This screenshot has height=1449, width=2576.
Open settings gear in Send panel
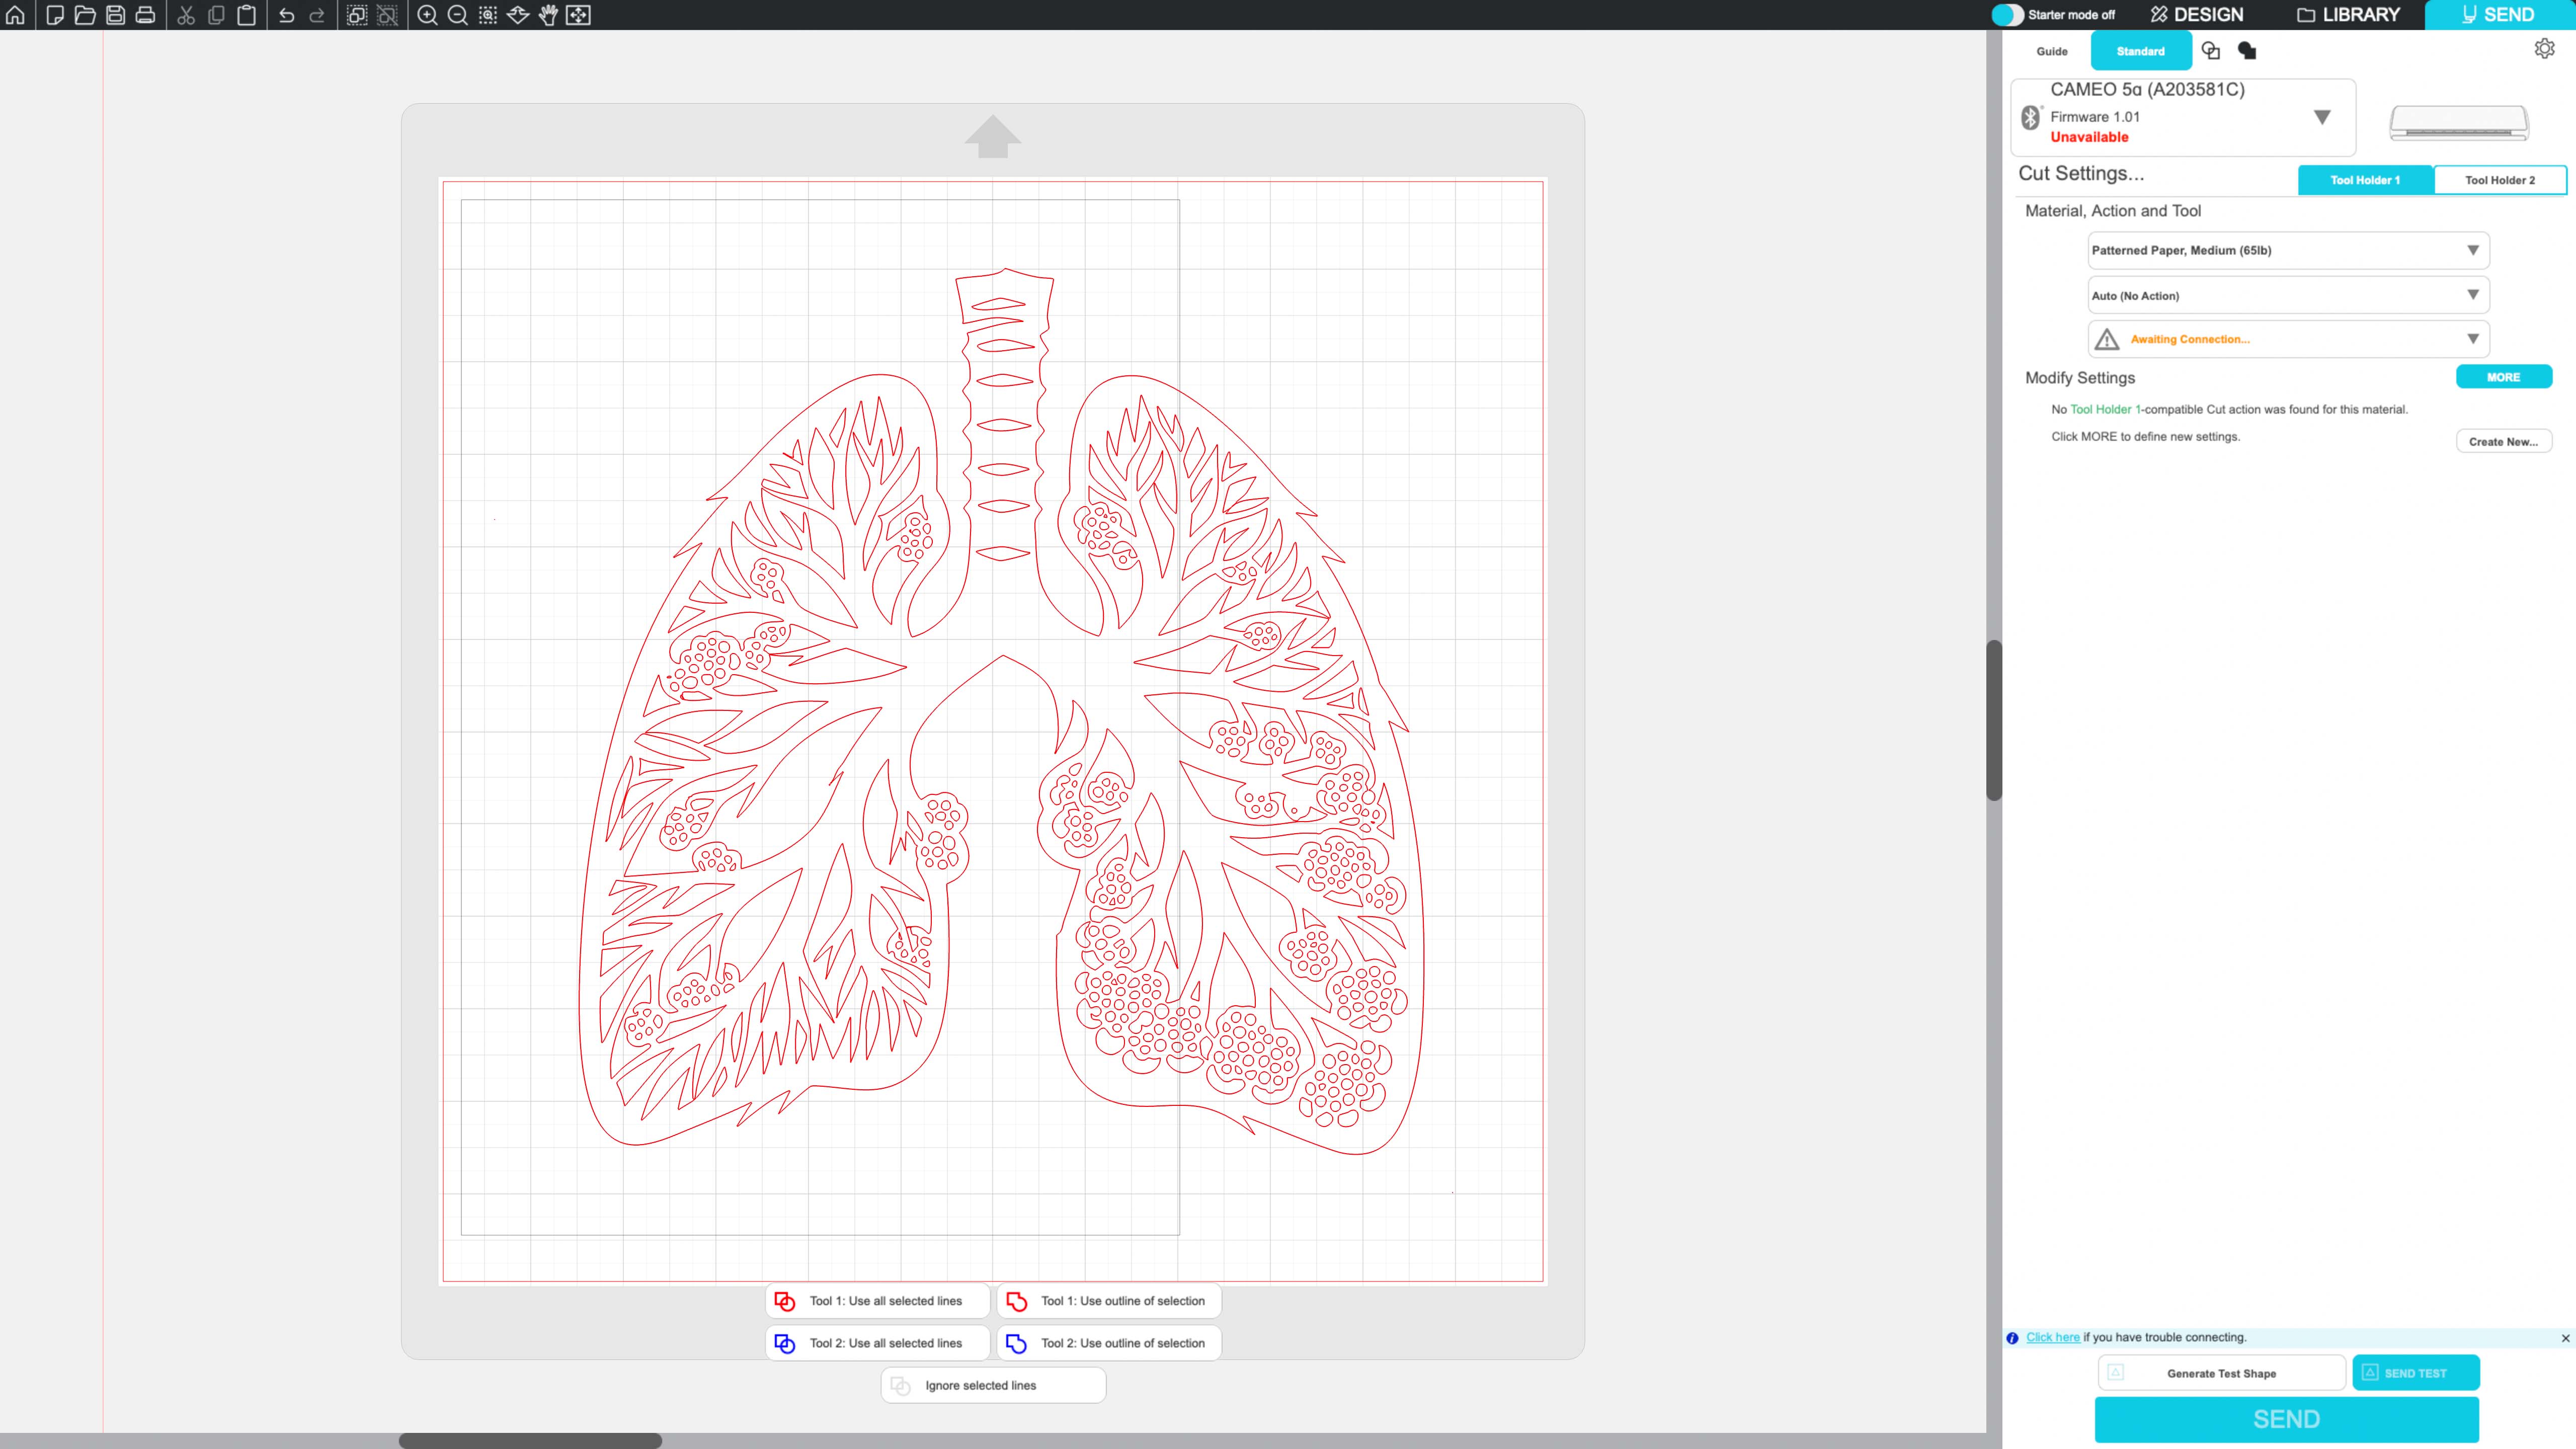tap(2544, 49)
